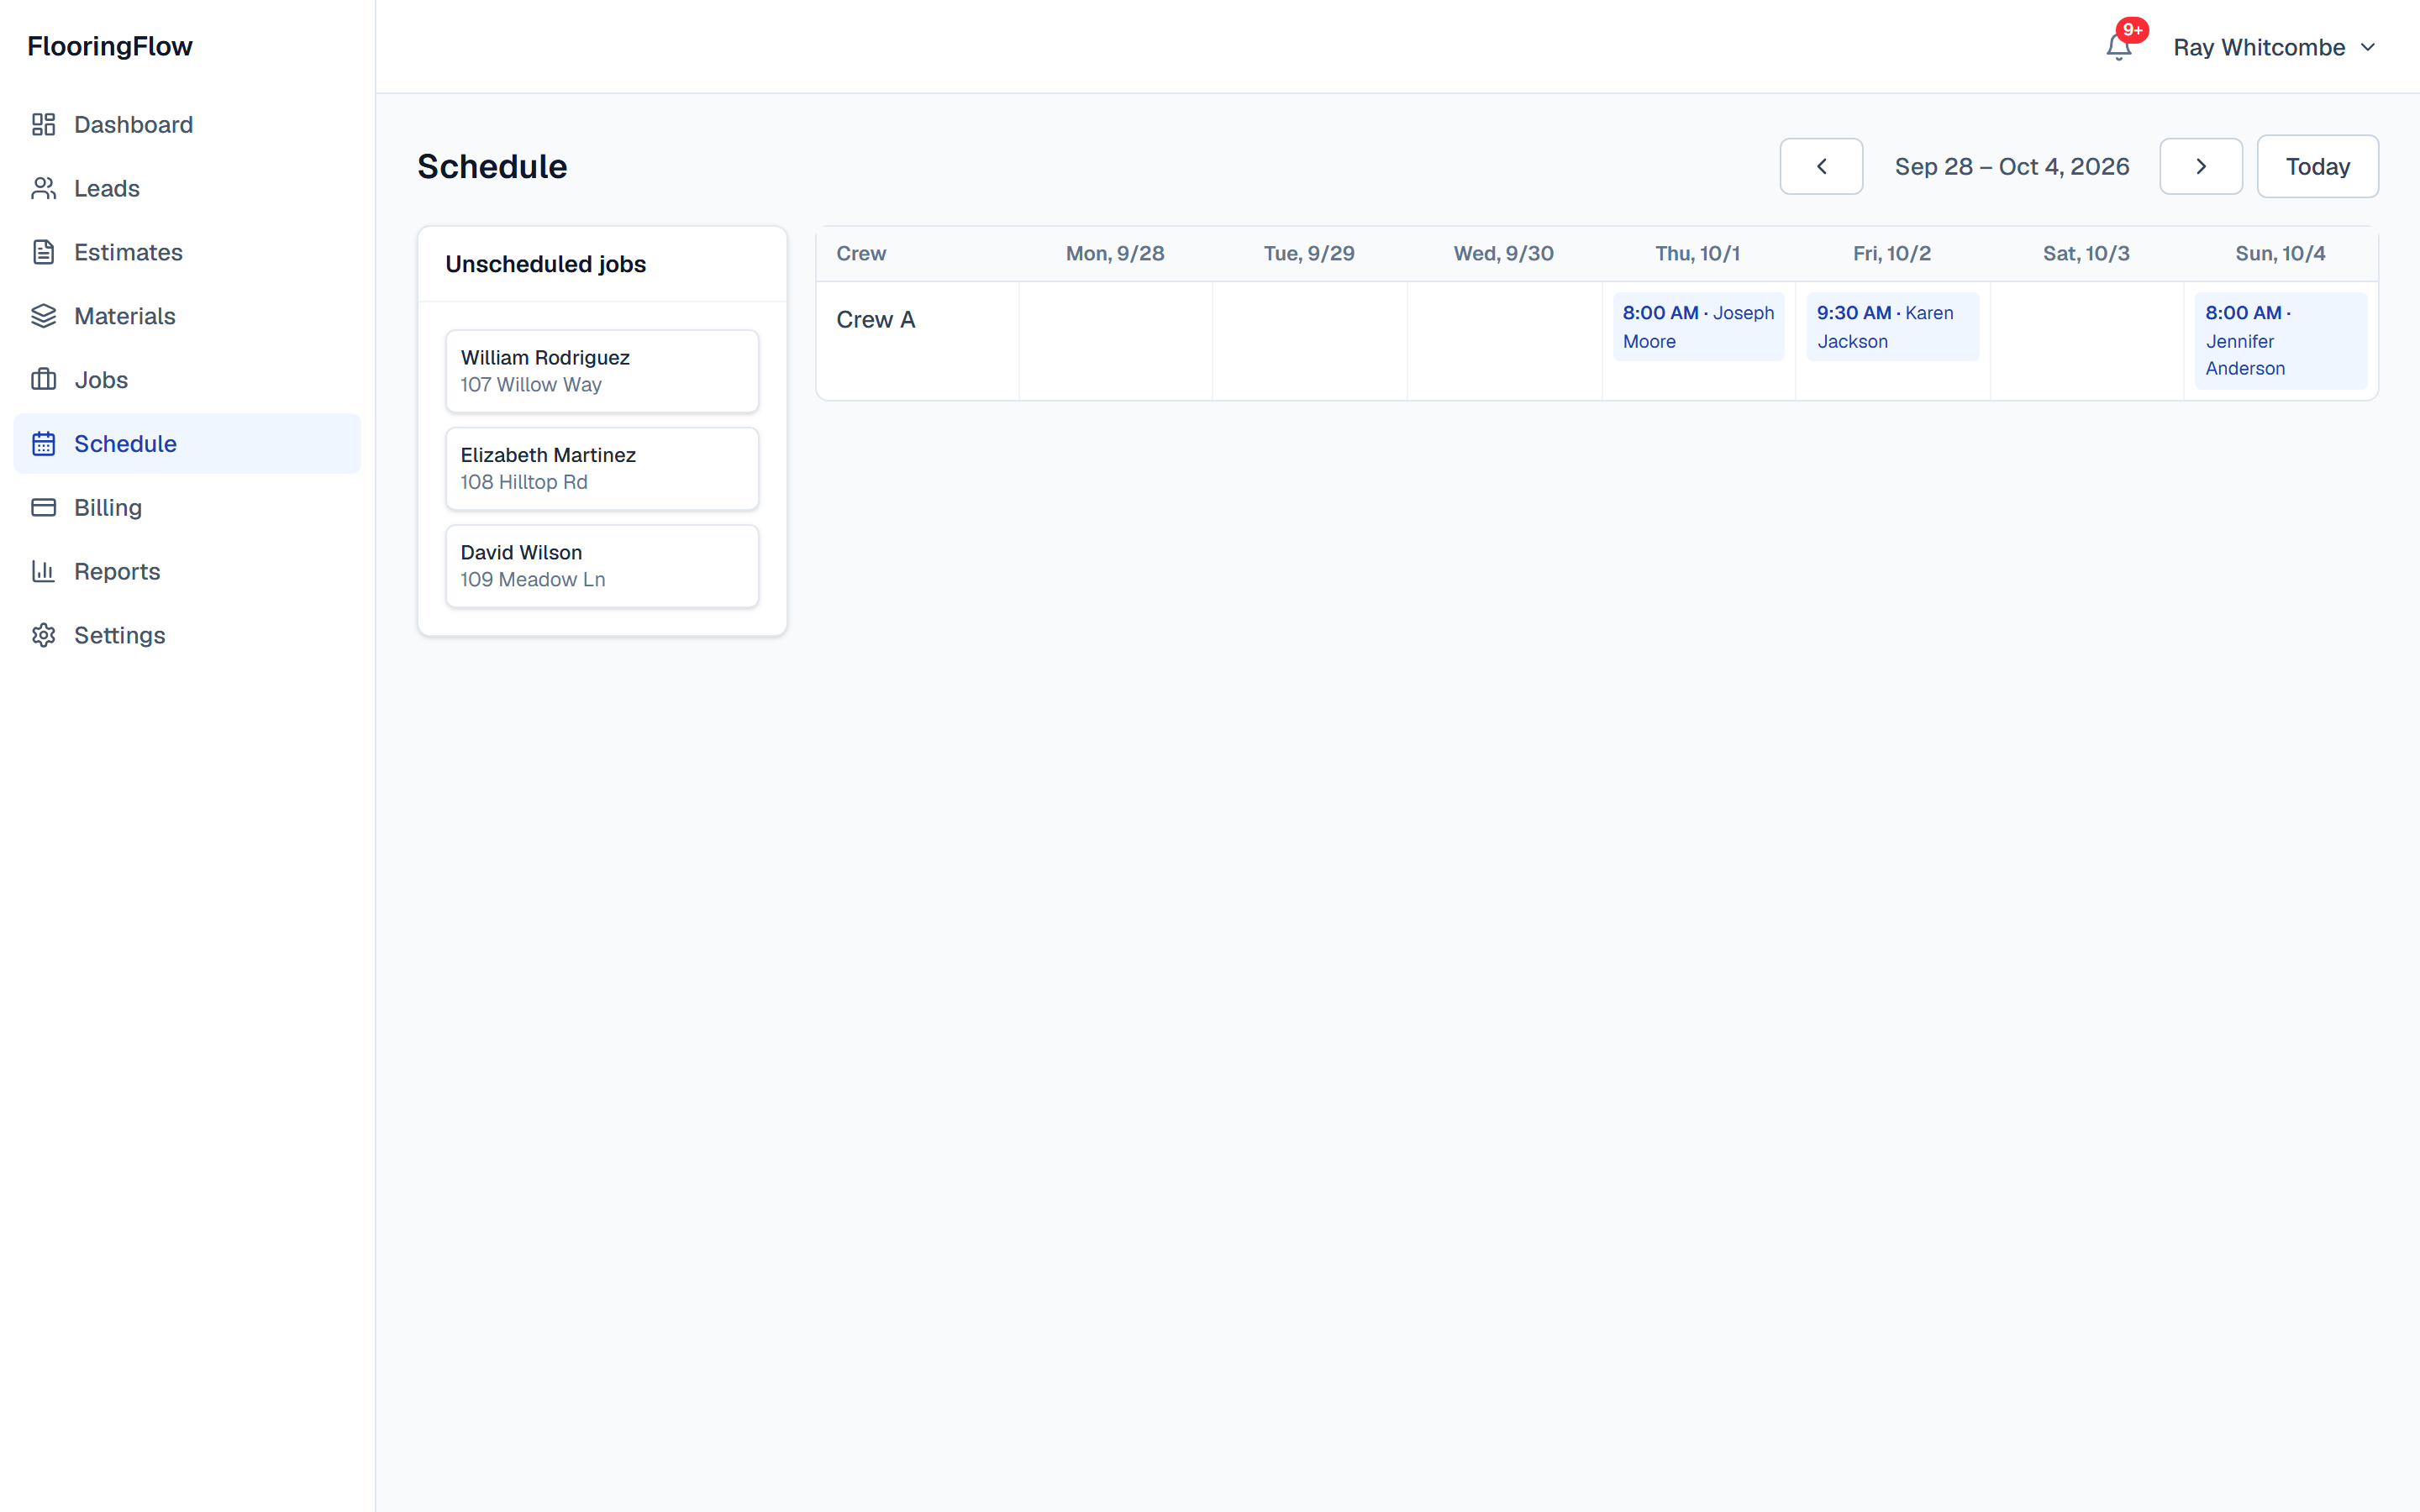Image resolution: width=2420 pixels, height=1512 pixels.
Task: Click the Materials layers icon
Action: [x=43, y=316]
